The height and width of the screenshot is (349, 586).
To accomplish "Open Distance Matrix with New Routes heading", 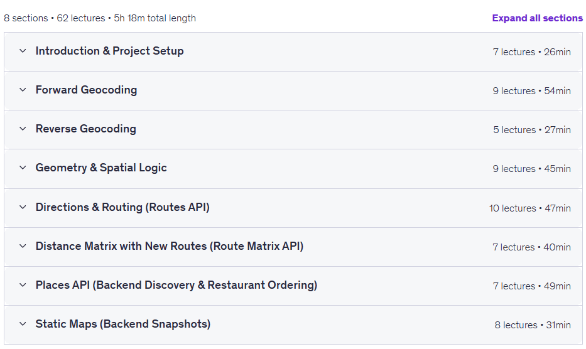I will pos(170,246).
